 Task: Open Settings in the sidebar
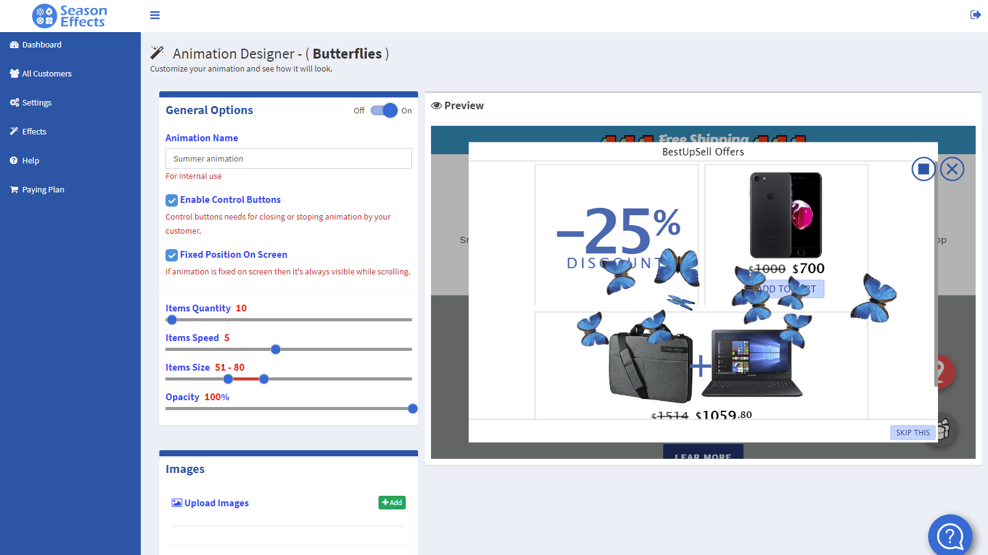[x=36, y=103]
